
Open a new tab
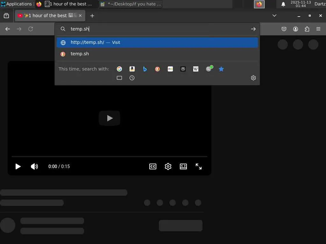(x=92, y=16)
